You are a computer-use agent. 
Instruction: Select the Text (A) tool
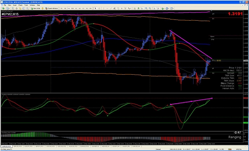click(122, 8)
